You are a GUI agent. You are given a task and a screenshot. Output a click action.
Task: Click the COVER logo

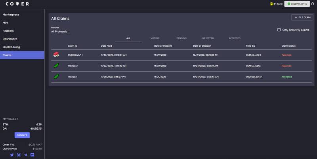pos(17,4)
